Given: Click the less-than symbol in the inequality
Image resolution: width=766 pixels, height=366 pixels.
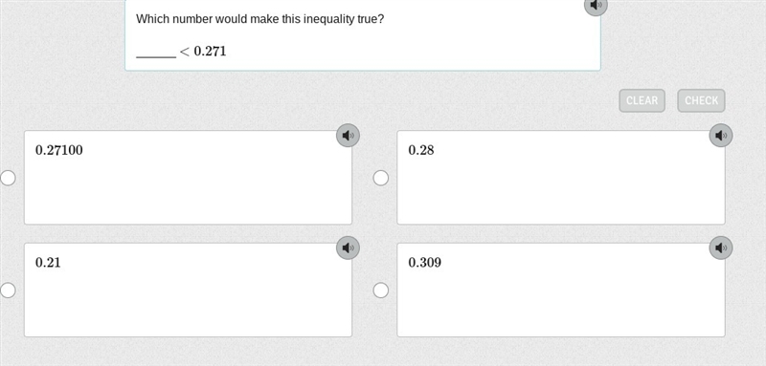Looking at the screenshot, I should [x=184, y=52].
